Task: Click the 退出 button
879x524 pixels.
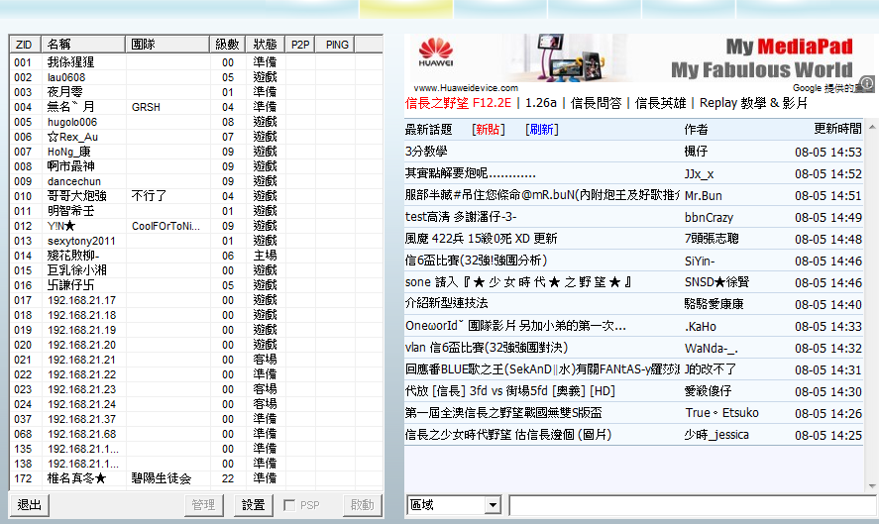Action: click(29, 505)
